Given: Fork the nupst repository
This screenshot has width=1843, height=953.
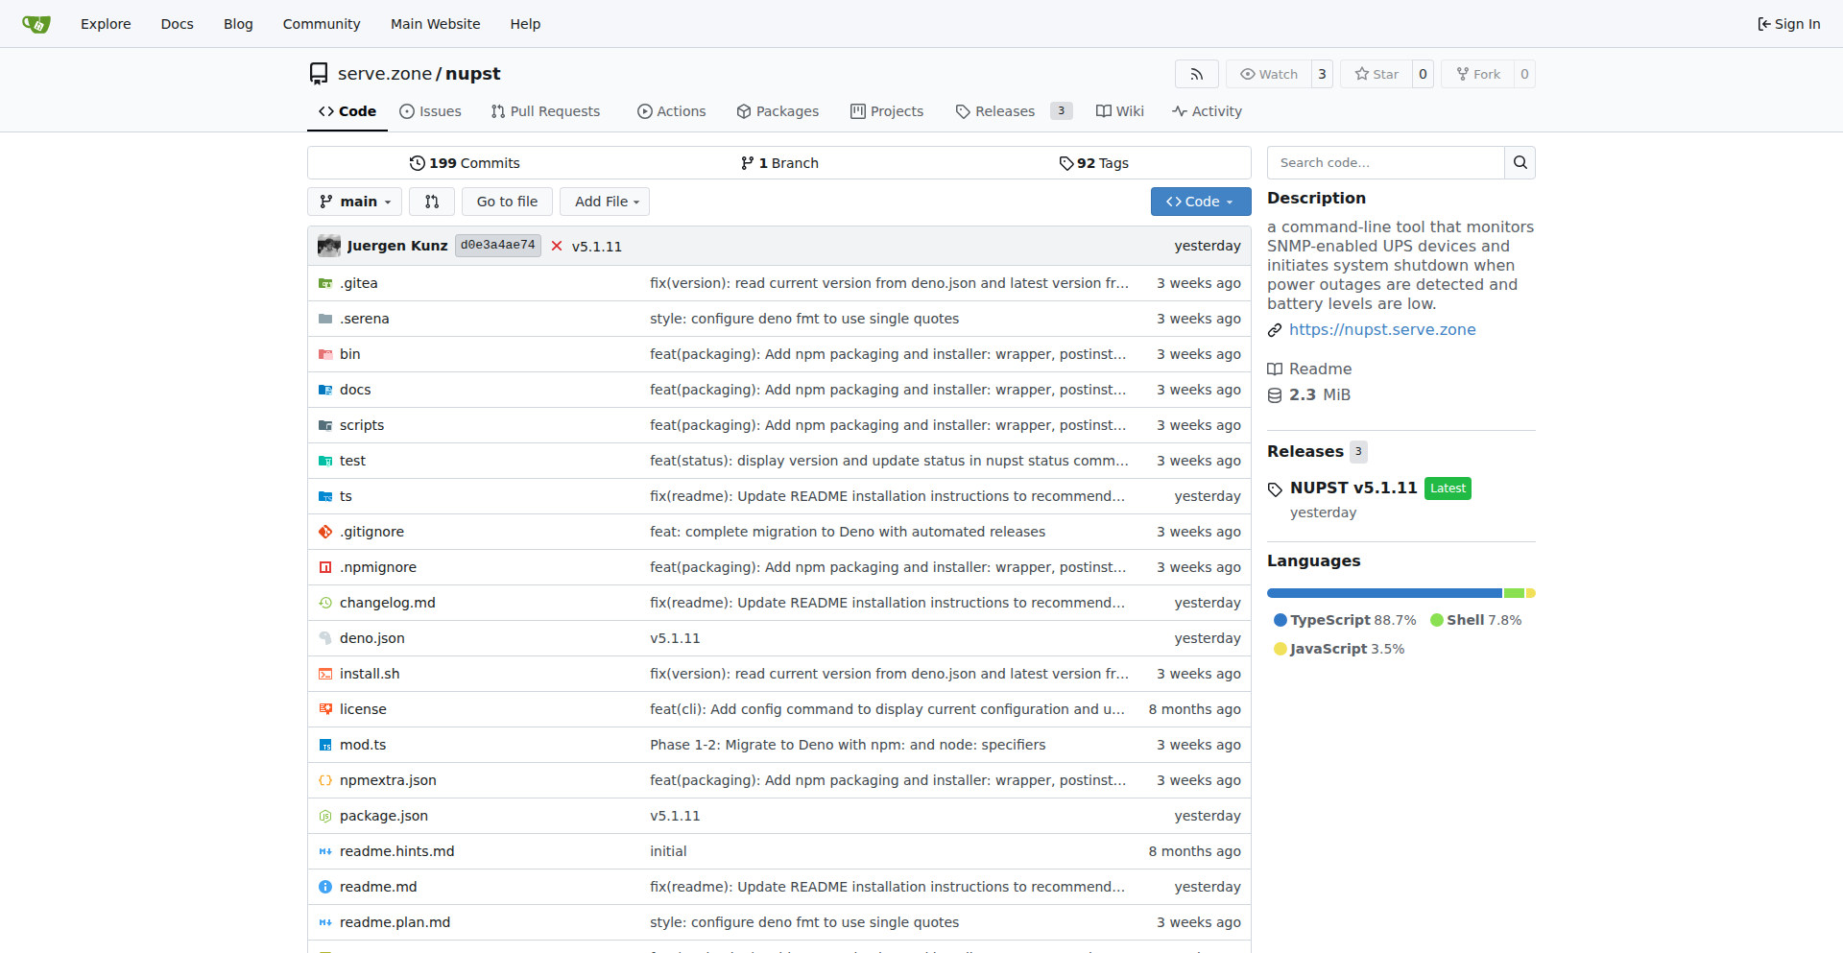Looking at the screenshot, I should coord(1478,74).
